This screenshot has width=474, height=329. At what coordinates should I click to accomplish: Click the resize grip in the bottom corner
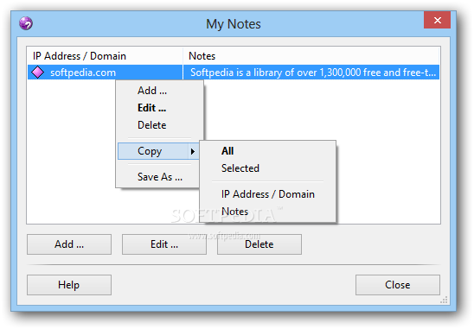pos(444,300)
